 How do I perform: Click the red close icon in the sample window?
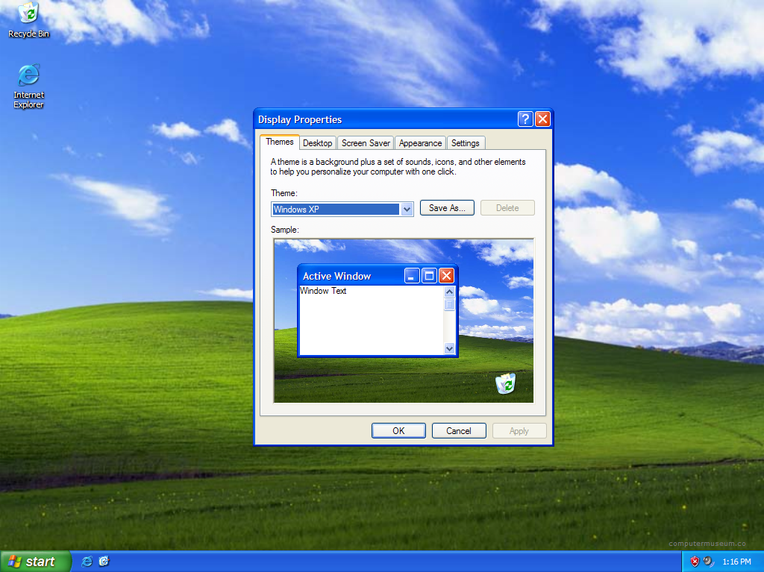point(446,275)
